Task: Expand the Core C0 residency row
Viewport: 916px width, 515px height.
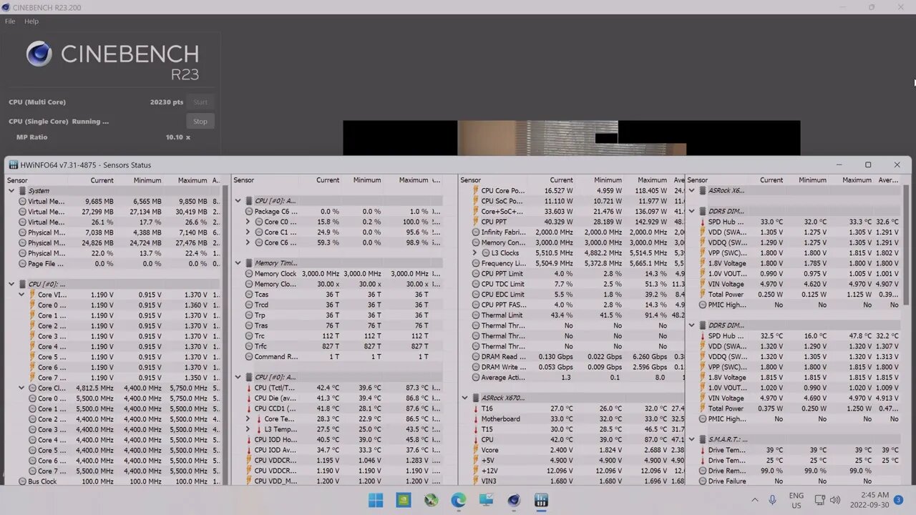Action: click(x=248, y=222)
